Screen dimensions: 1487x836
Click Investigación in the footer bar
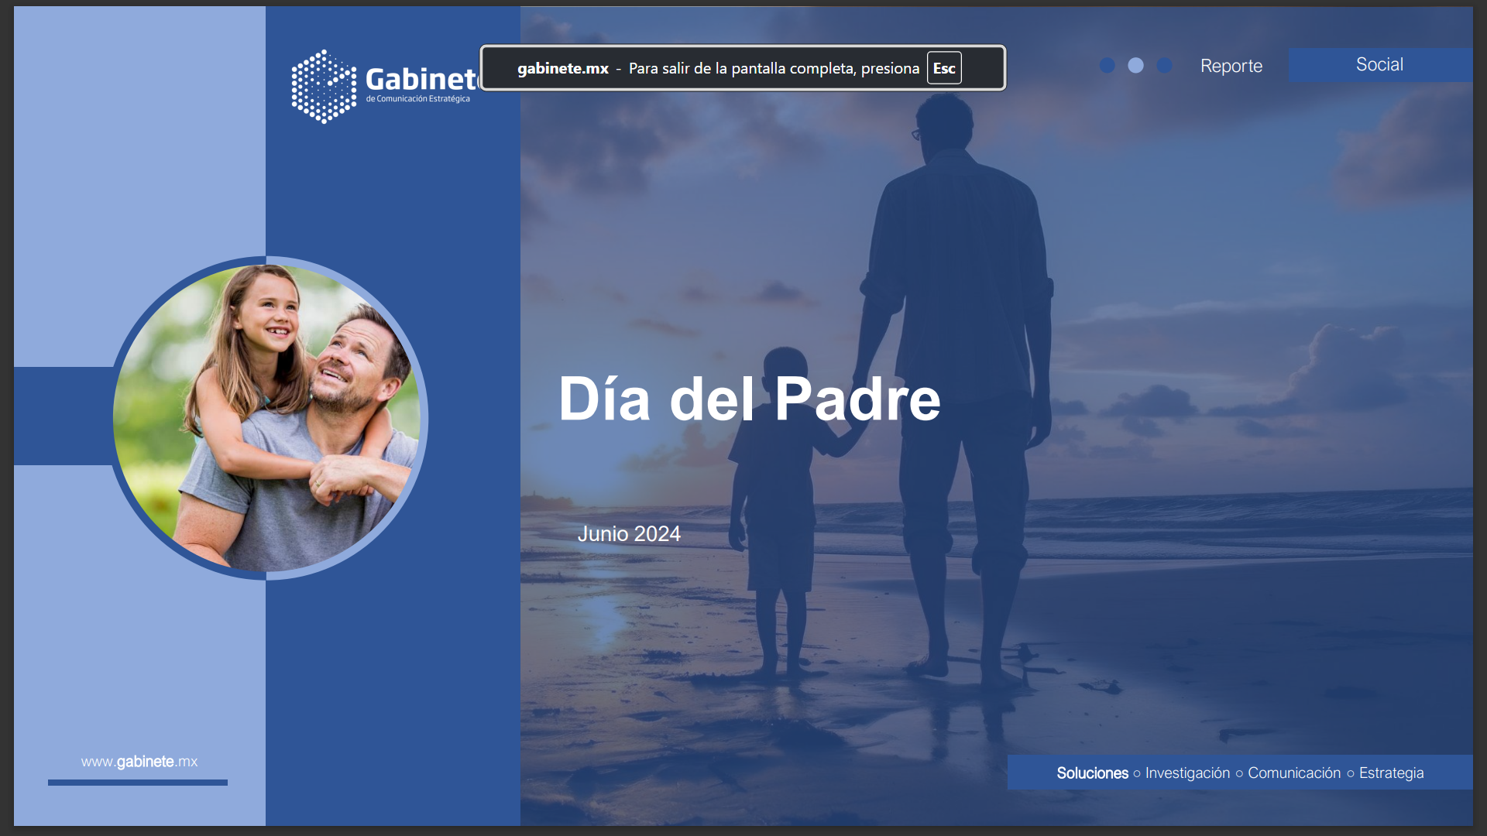pos(1187,773)
